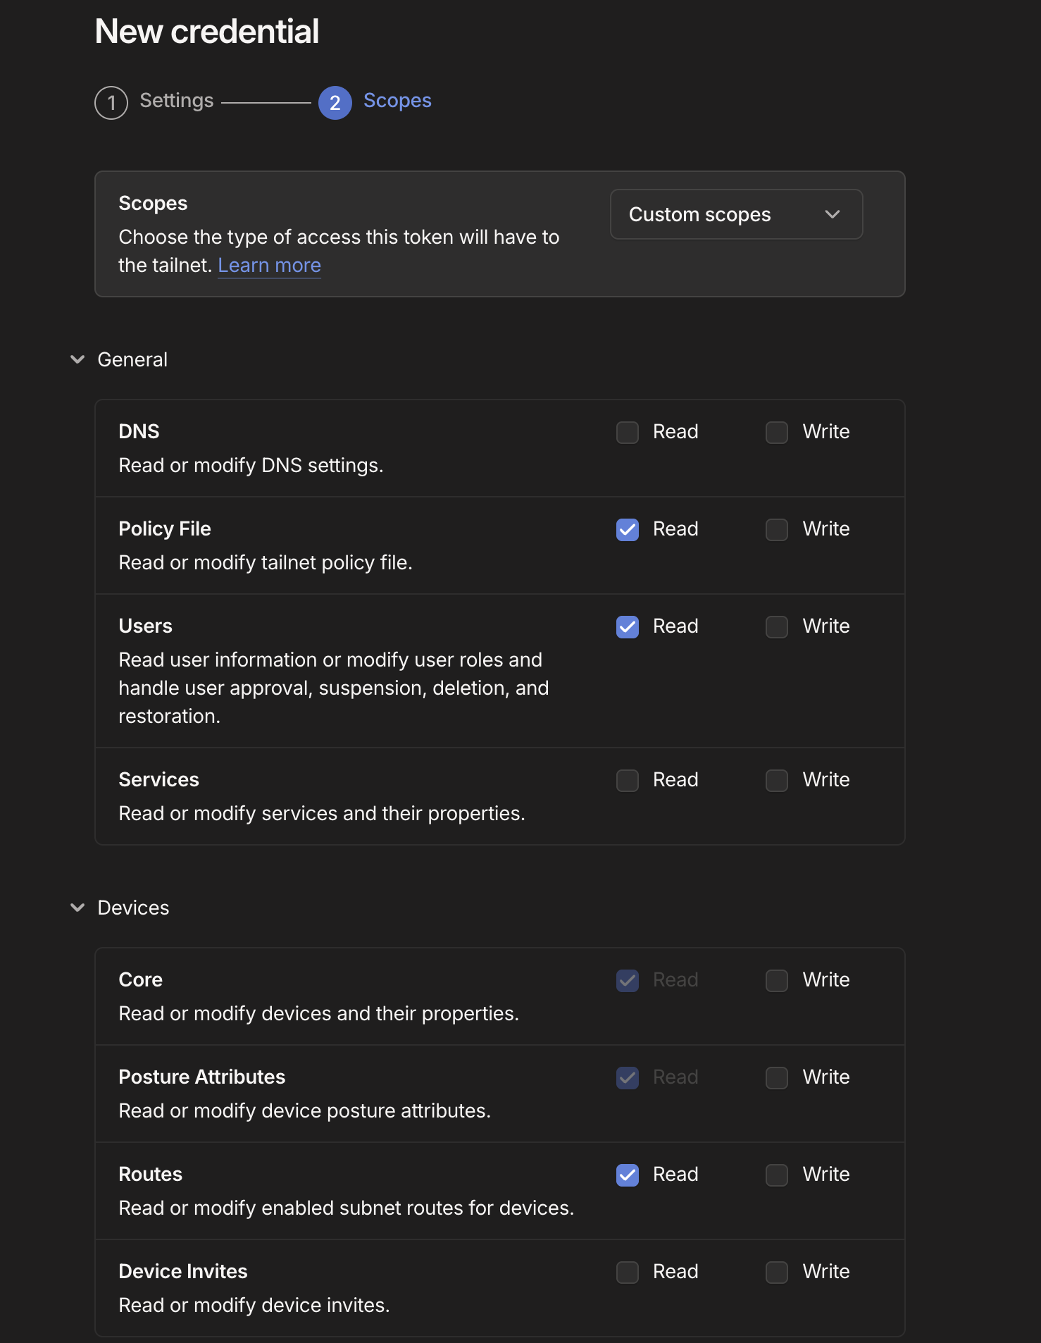Enable Posture Attributes Write checkbox
Image resolution: width=1041 pixels, height=1343 pixels.
(x=777, y=1078)
